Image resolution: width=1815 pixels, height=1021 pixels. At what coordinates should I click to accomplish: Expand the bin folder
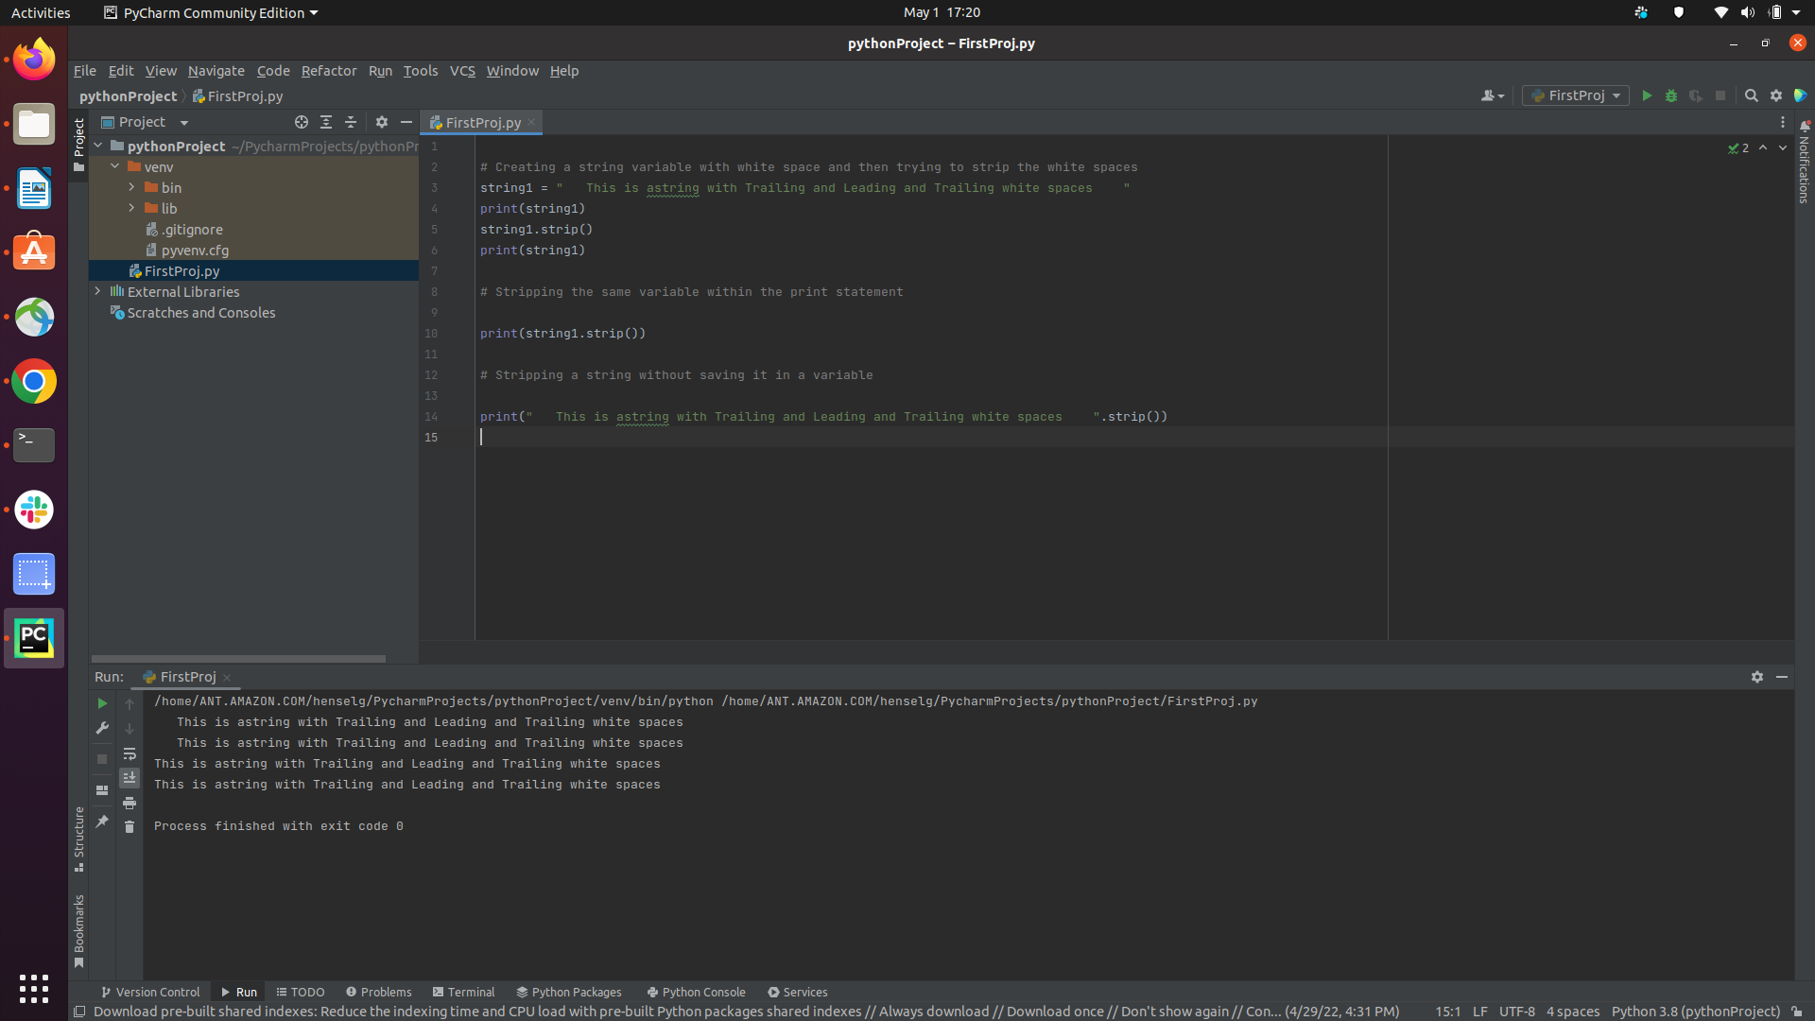132,187
